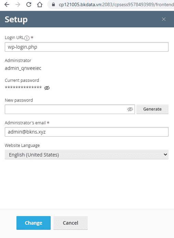This screenshot has height=238, width=174.
Task: Focus the browser address bar URL
Action: tap(116, 4)
